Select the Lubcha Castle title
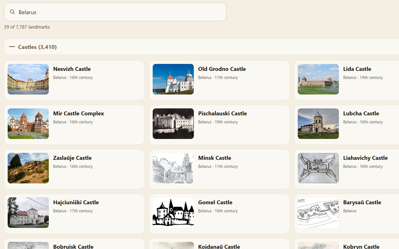Screen dimensions: 399x249 (361, 114)
